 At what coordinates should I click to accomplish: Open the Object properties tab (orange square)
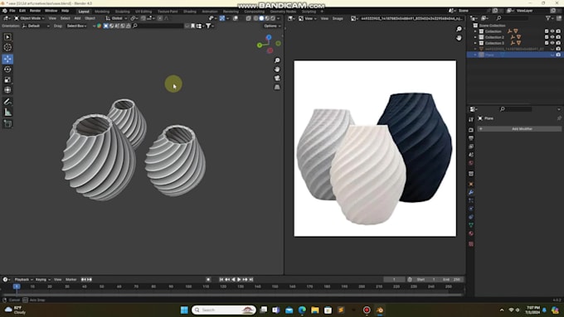[x=471, y=185]
